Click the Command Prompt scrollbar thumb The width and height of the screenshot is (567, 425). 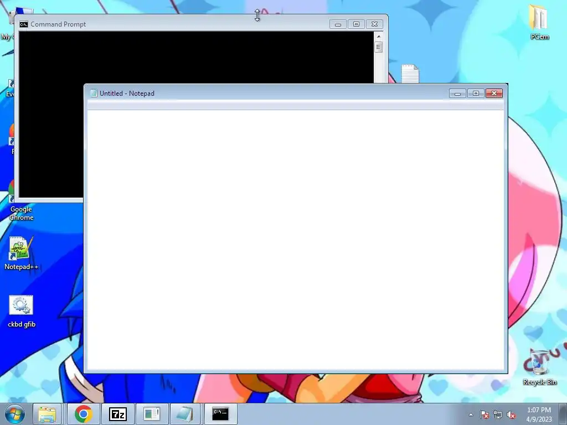click(379, 47)
